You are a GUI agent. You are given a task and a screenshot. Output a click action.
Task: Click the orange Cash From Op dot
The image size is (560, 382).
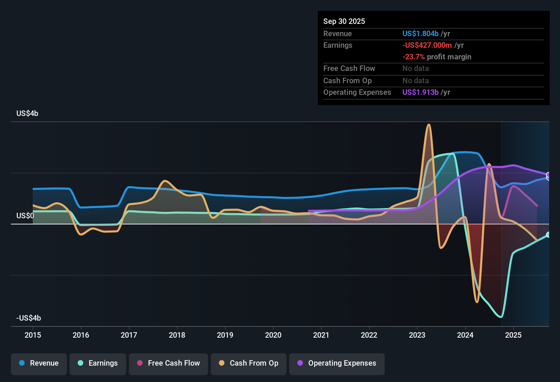(x=222, y=363)
